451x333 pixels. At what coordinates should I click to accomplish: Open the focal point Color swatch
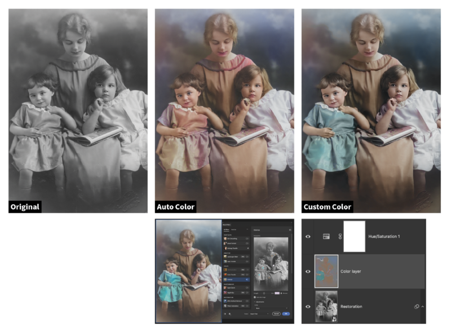pyautogui.click(x=277, y=294)
